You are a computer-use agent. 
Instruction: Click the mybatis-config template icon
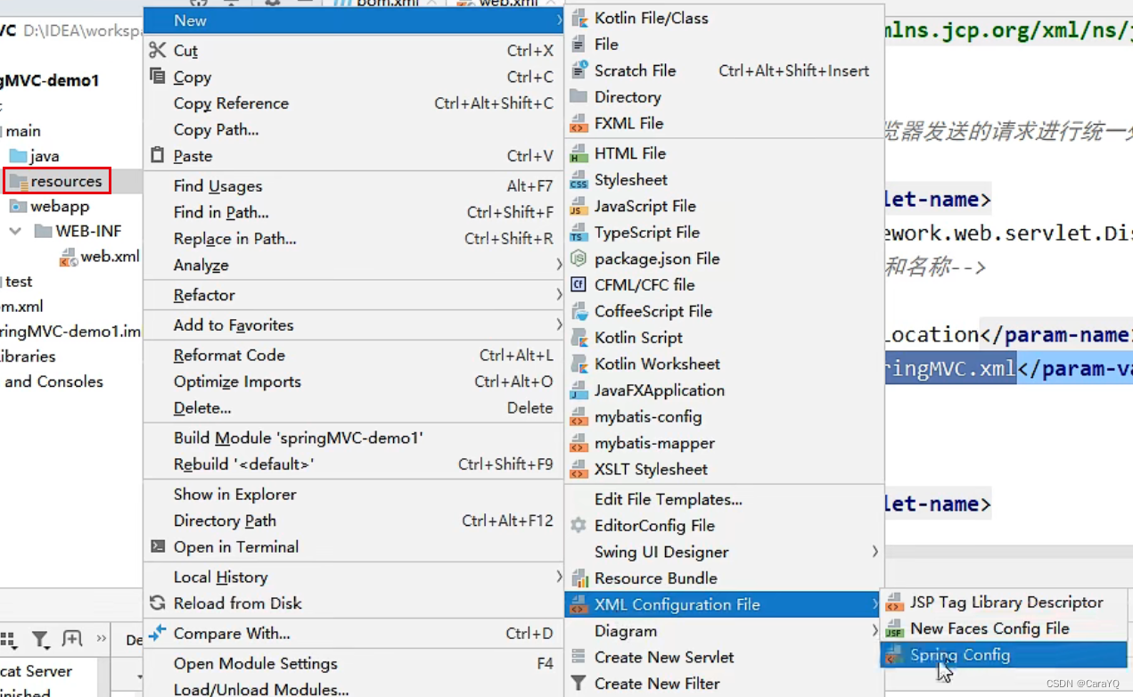point(579,417)
